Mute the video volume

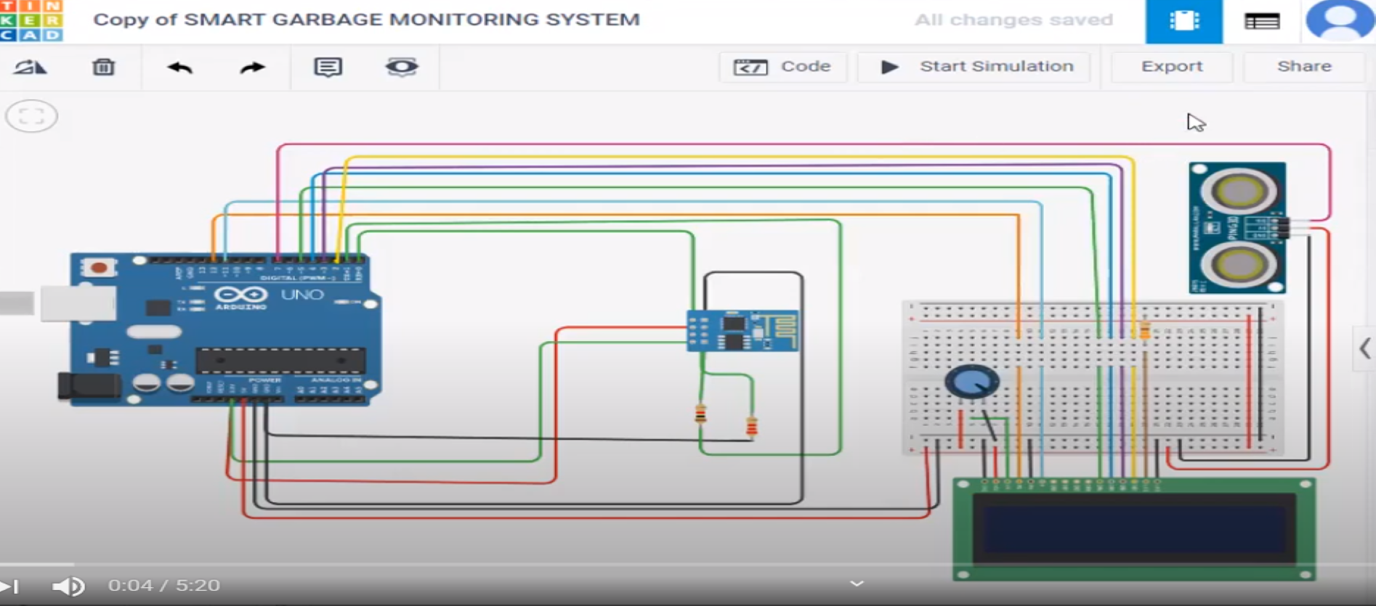[68, 586]
